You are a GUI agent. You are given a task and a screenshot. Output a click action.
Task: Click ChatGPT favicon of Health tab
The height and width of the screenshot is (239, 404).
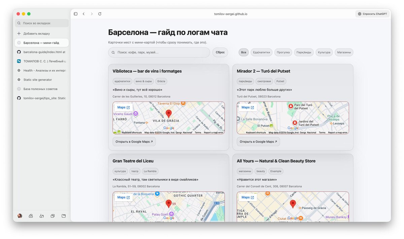pyautogui.click(x=19, y=70)
